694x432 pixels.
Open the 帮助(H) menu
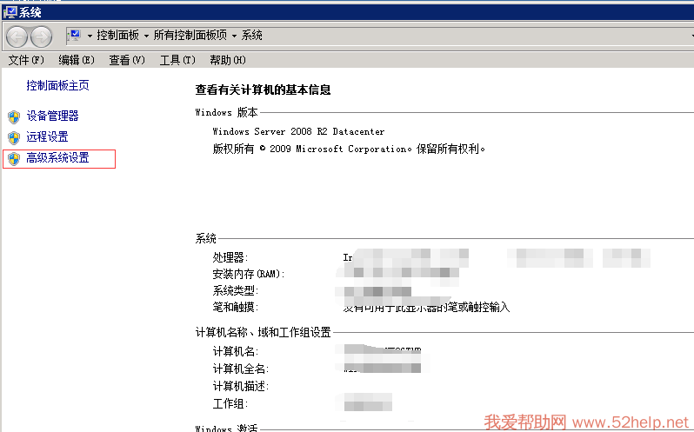(228, 60)
